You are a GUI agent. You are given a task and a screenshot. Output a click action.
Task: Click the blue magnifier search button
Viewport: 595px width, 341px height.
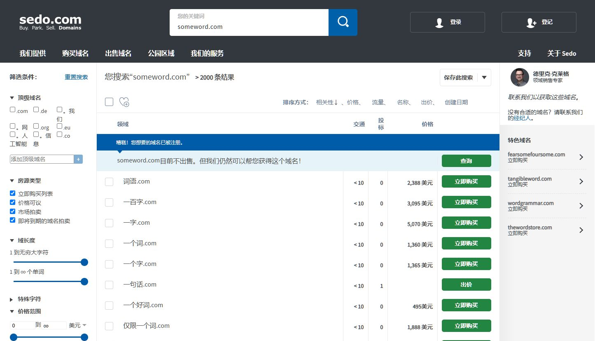[x=343, y=22]
